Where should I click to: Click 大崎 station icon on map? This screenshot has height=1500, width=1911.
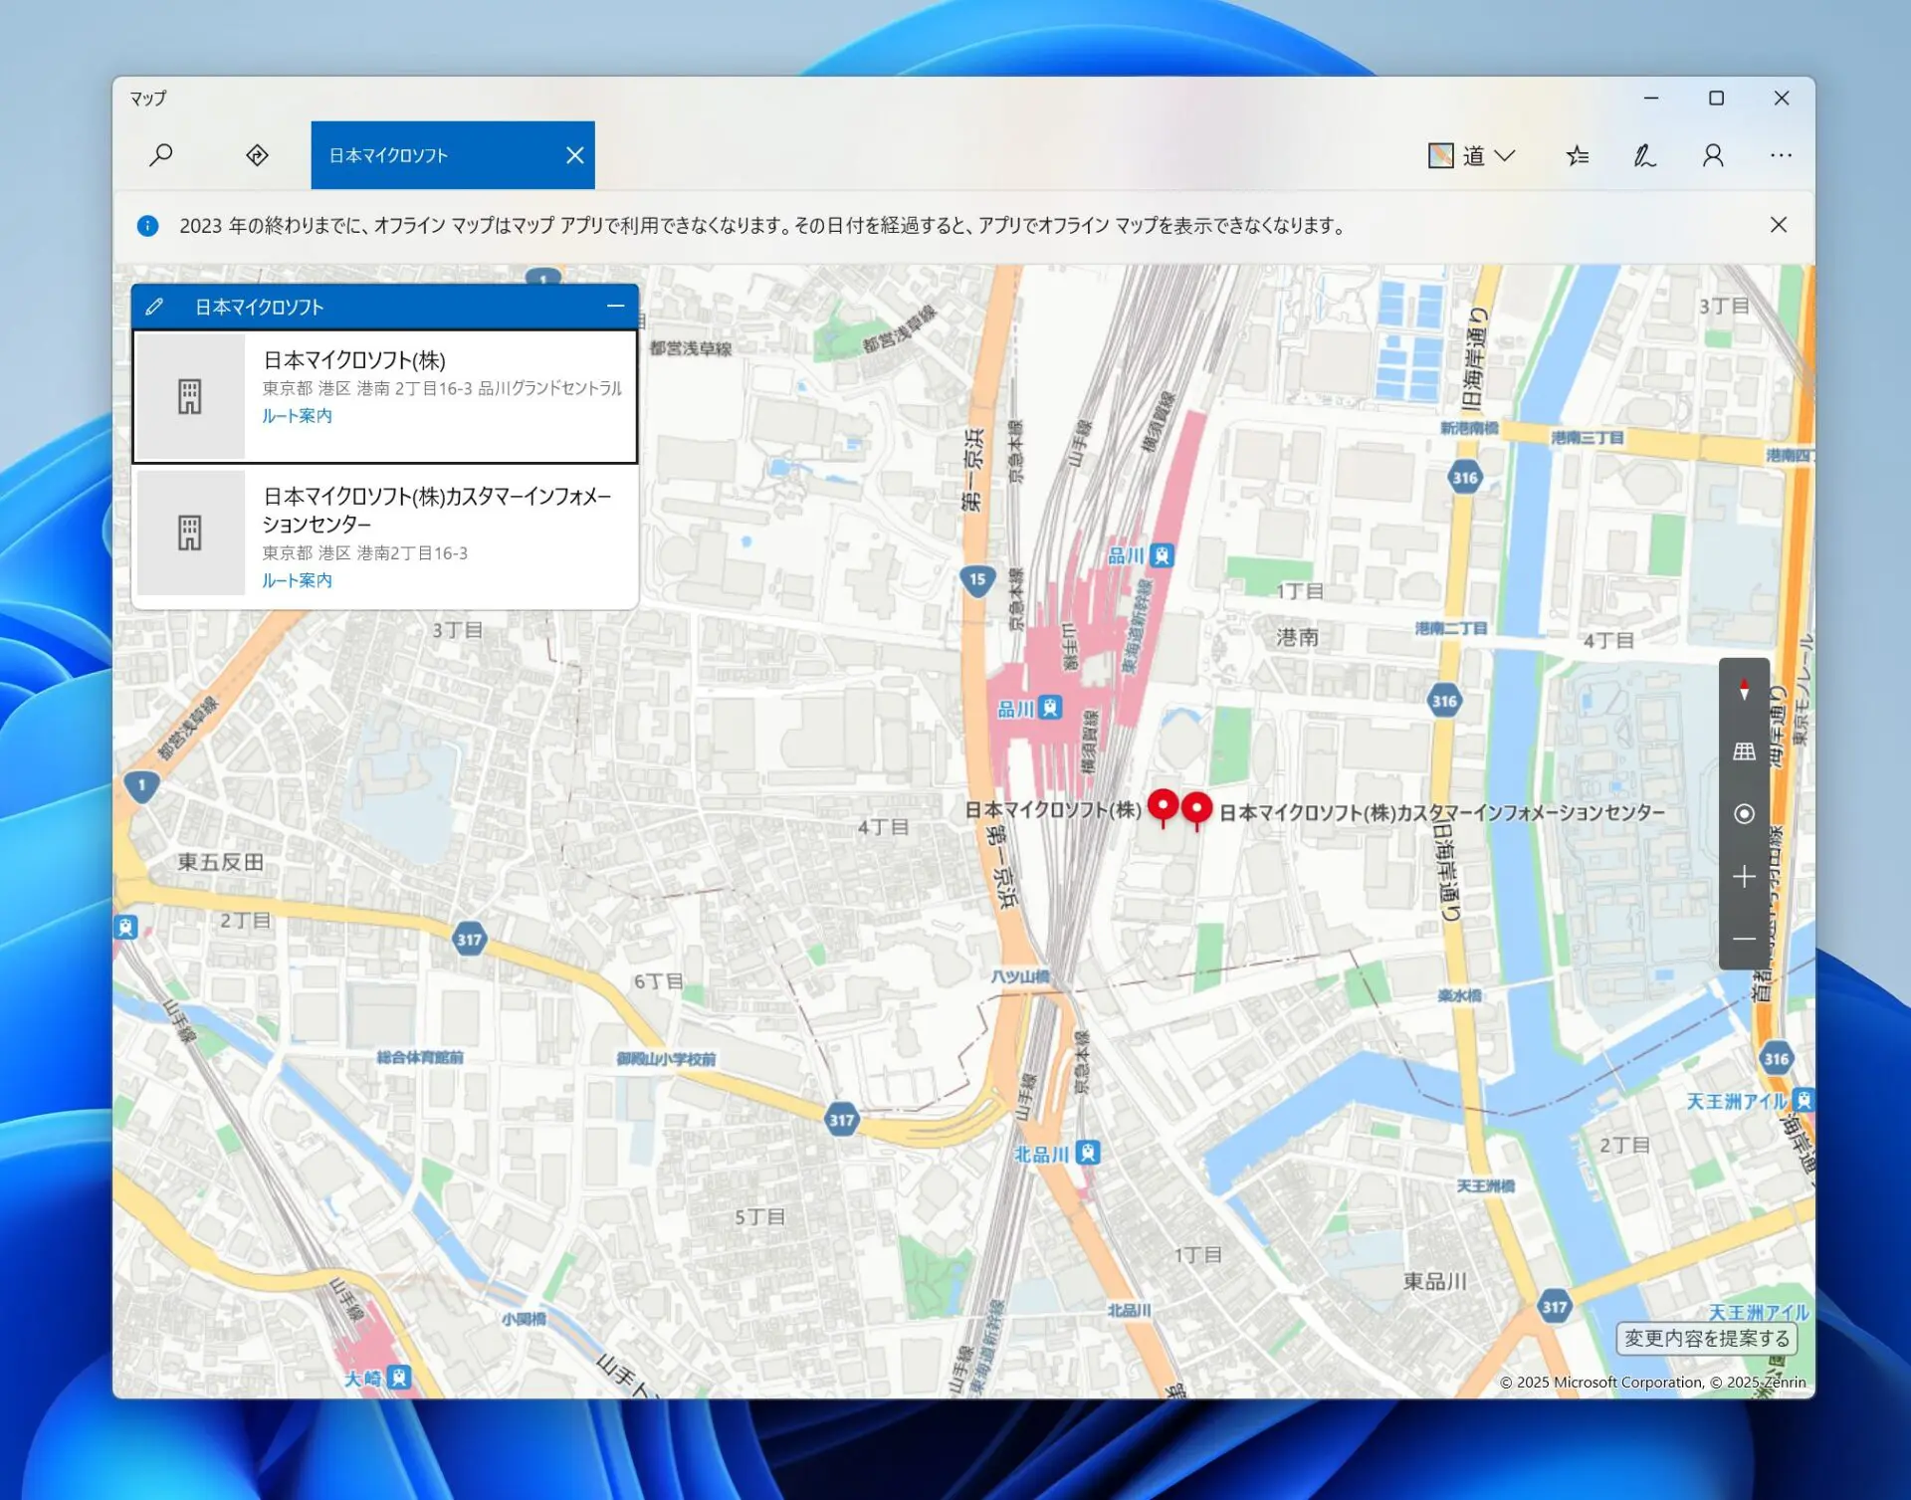399,1378
